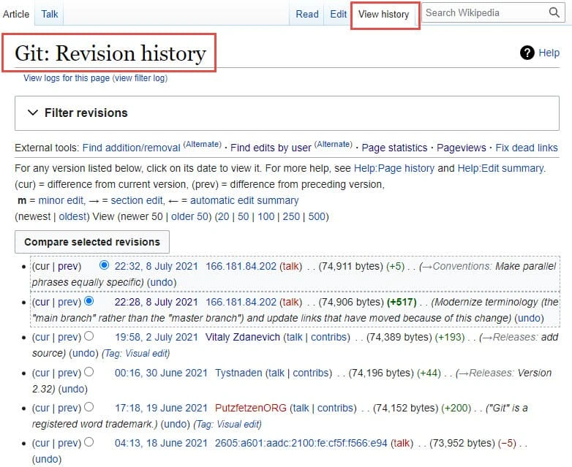Switch to the Talk tab
Screen dimensions: 572x467
[x=50, y=14]
